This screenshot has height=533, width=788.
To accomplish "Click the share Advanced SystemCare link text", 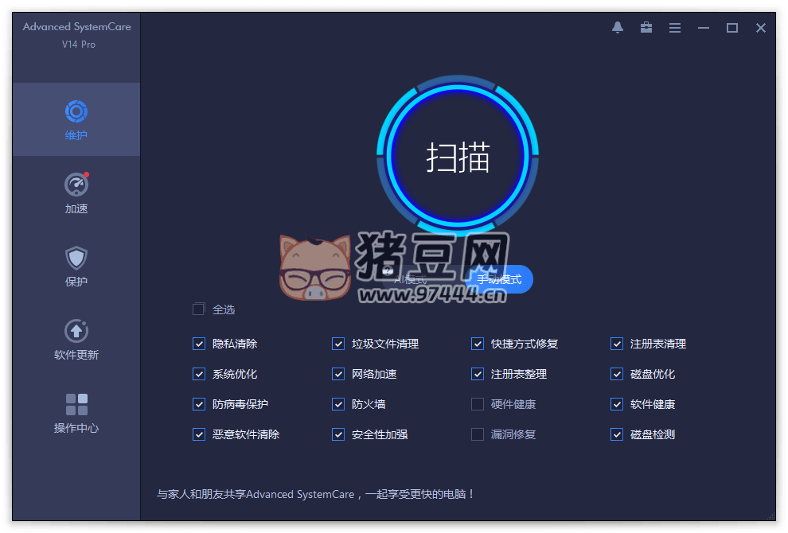I will [x=316, y=494].
